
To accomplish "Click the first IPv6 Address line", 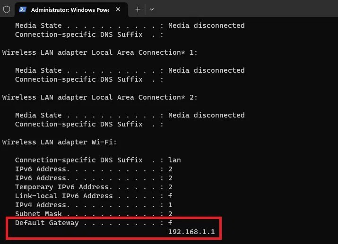I will [x=94, y=169].
